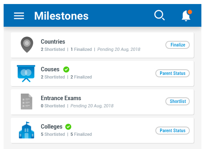Select the Entrance Exams document icon
This screenshot has height=149, width=205.
[26, 101]
